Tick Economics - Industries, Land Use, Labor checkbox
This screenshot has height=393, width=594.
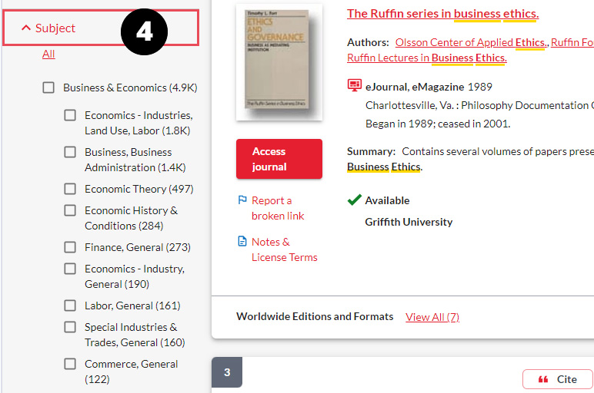[70, 115]
